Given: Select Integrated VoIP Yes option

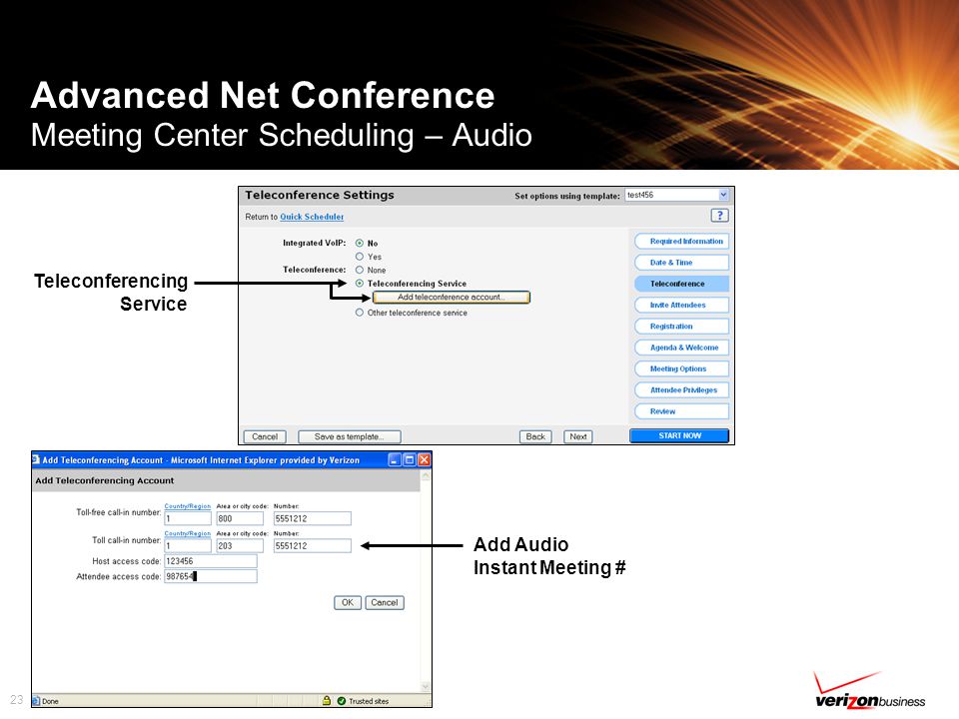Looking at the screenshot, I should pyautogui.click(x=360, y=257).
